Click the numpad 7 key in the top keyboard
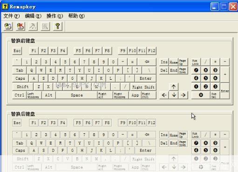The width and height of the screenshot is (238, 172). tap(196, 70)
